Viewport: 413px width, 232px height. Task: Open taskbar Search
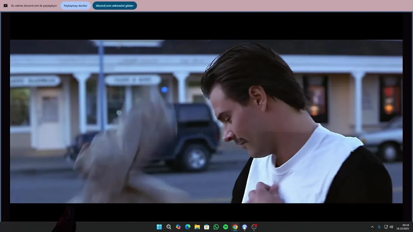[x=169, y=227]
